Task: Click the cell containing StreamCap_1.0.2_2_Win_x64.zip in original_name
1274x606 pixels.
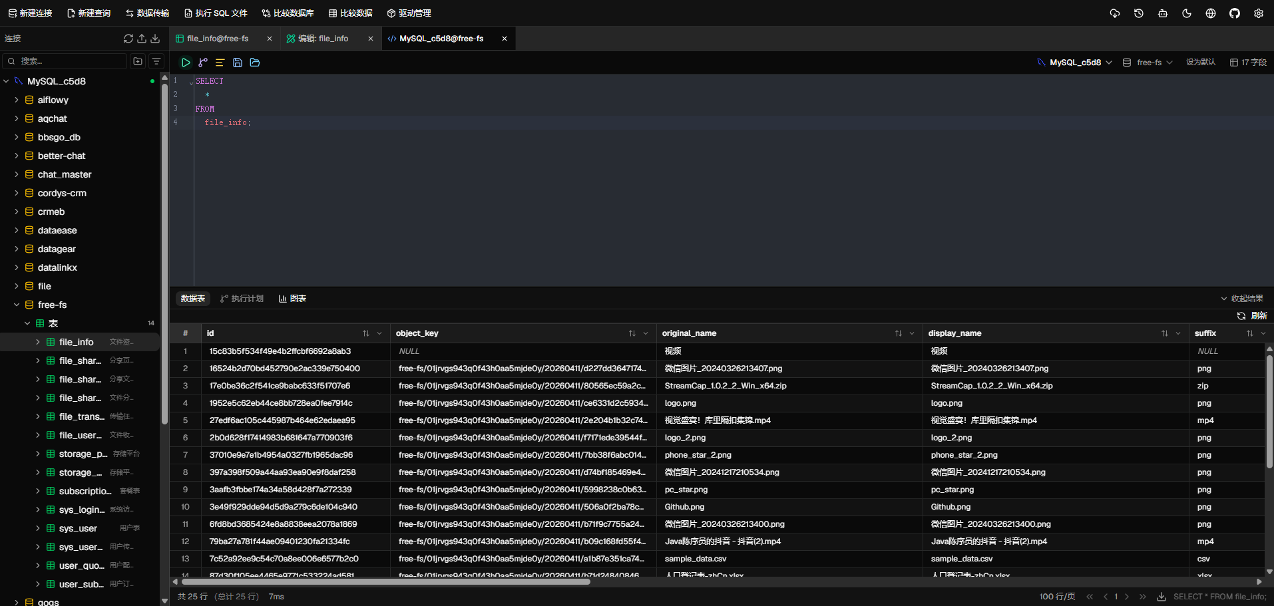Action: tap(789, 386)
